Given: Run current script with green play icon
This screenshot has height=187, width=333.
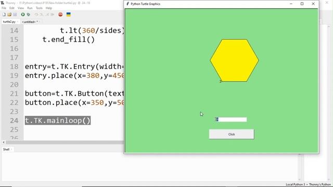Looking at the screenshot, I should click(x=23, y=15).
